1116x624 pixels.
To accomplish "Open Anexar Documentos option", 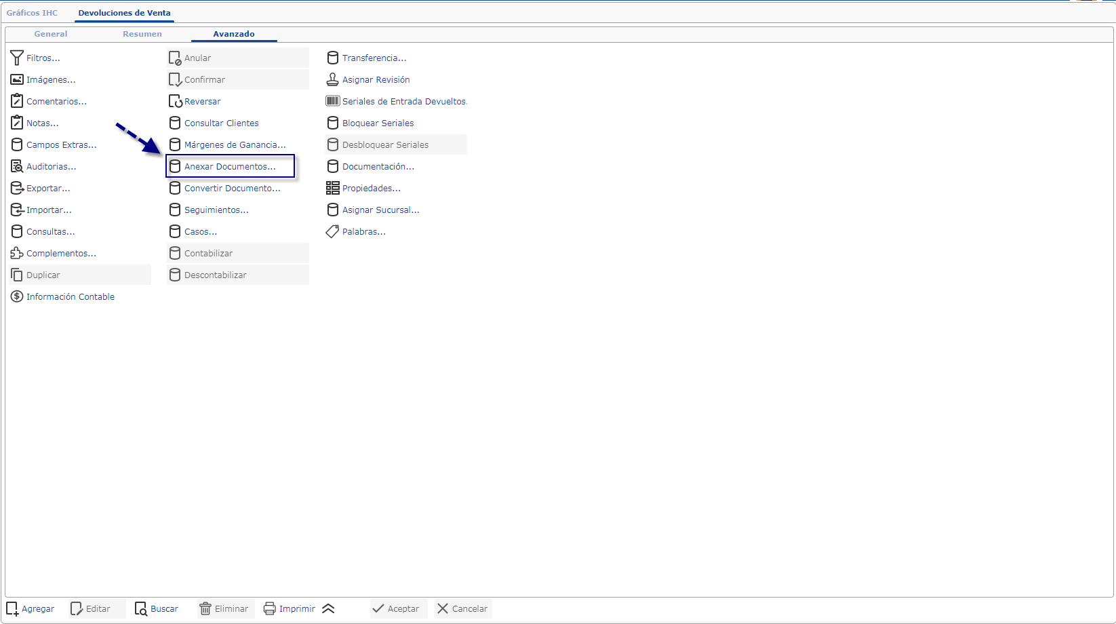I will 230,167.
